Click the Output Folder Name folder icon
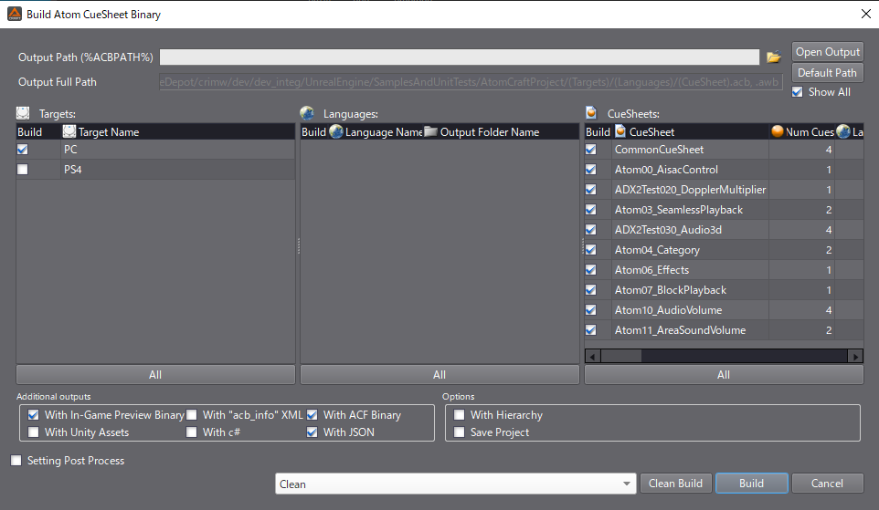The height and width of the screenshot is (510, 879). [430, 131]
